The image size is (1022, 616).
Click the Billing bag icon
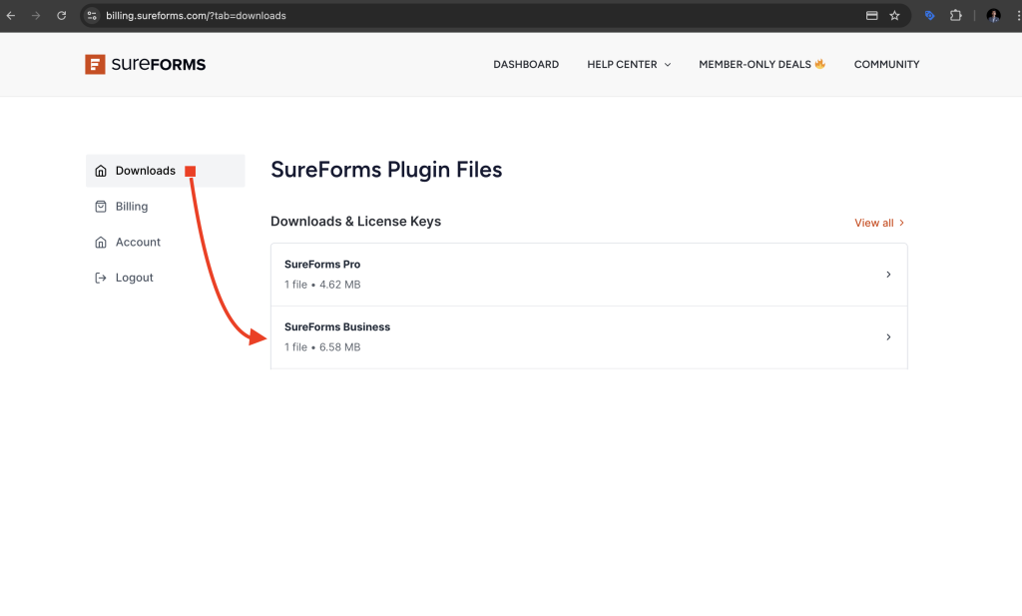(100, 207)
